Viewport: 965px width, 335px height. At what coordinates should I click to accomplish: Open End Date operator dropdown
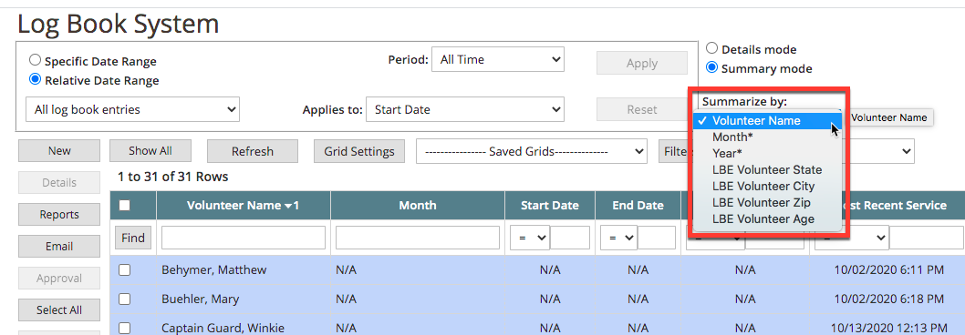pos(617,238)
